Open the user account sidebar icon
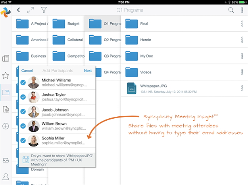Screen dimensions: 248x185 point(6,177)
